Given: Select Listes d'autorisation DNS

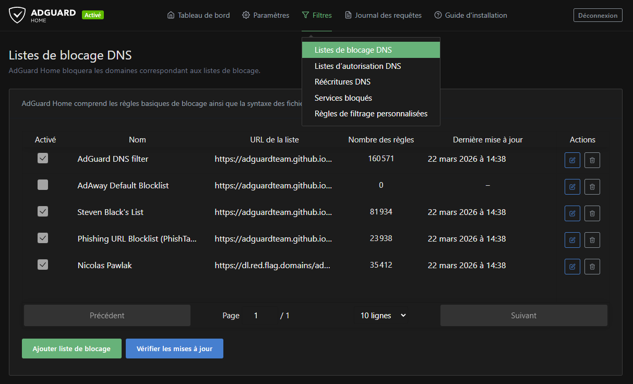Looking at the screenshot, I should pos(371,66).
